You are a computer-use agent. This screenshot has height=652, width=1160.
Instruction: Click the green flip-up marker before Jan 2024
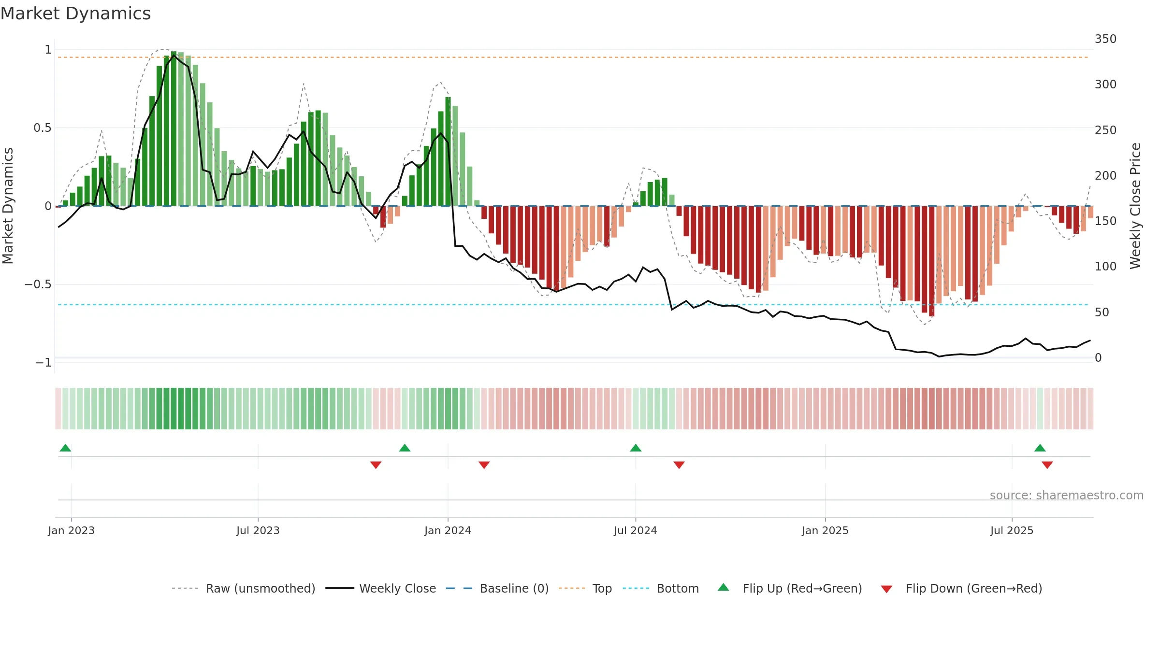tap(405, 448)
